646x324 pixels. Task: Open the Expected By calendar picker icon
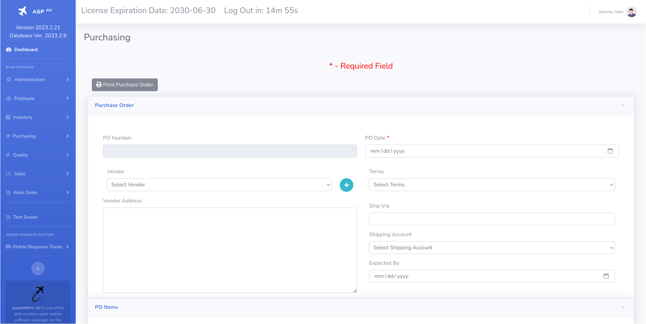tap(606, 276)
